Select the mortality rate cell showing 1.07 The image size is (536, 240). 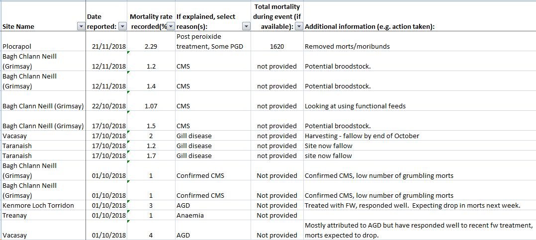pyautogui.click(x=151, y=106)
